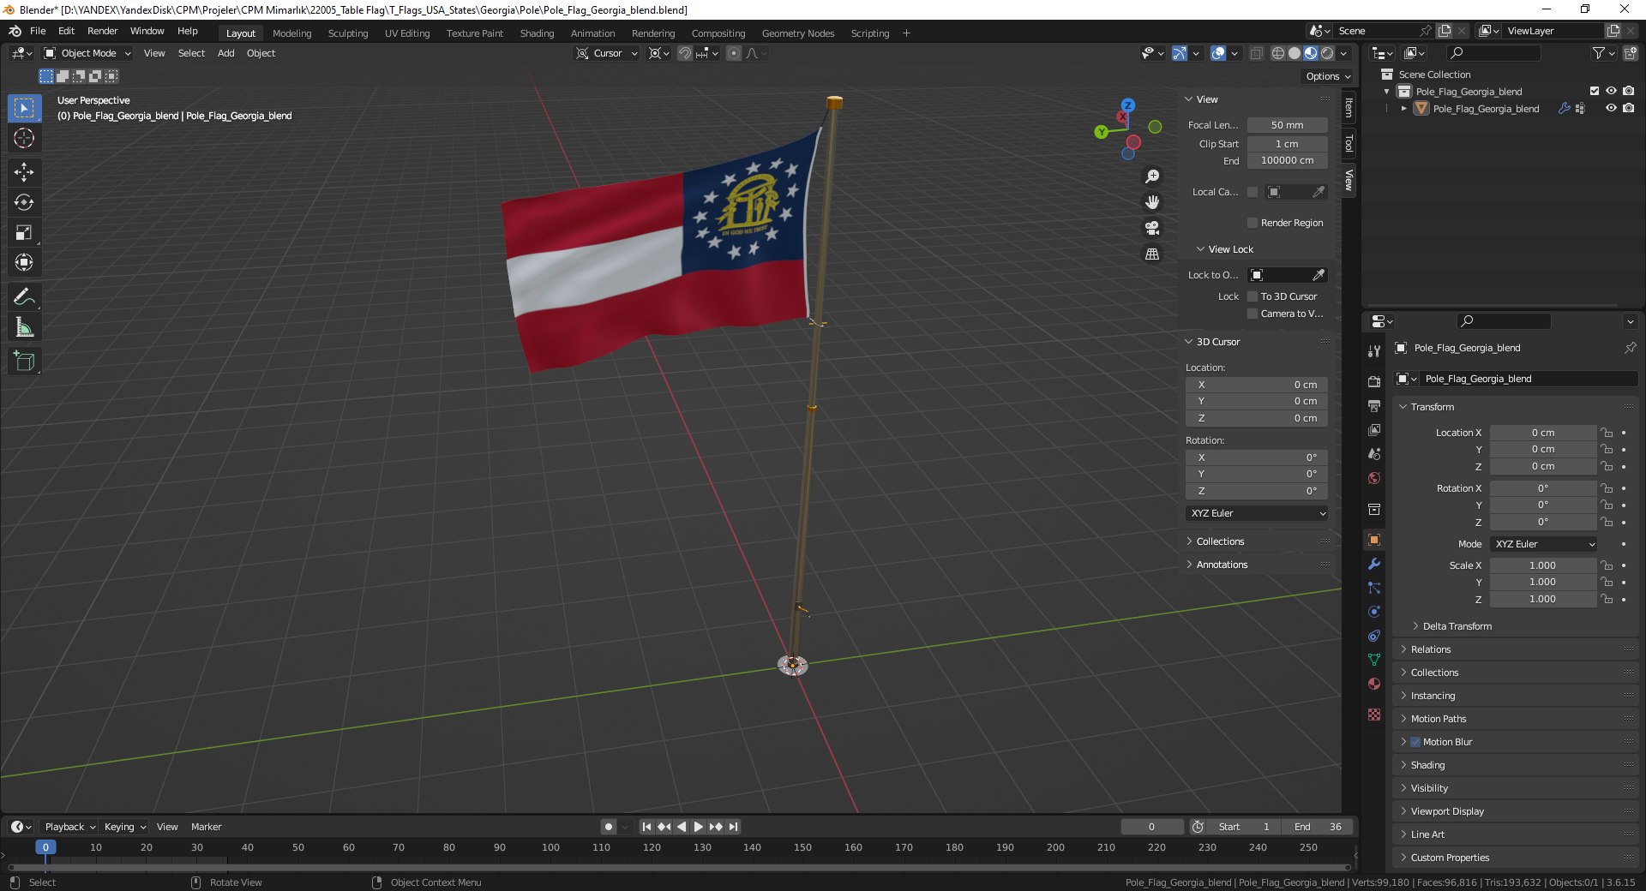1646x891 pixels.
Task: Toggle the Motion Blur checkbox
Action: point(1415,742)
